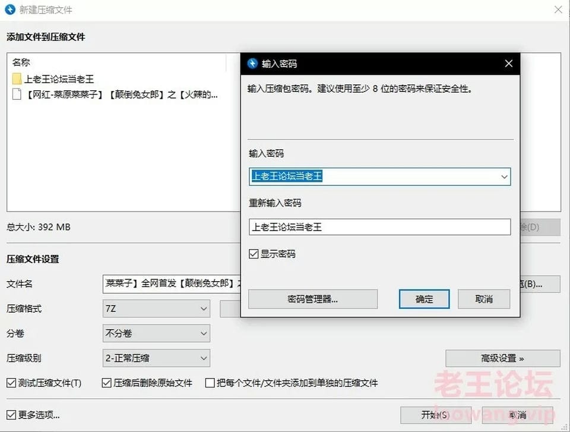
Task: Click 取消 in the password dialog
Action: [484, 299]
